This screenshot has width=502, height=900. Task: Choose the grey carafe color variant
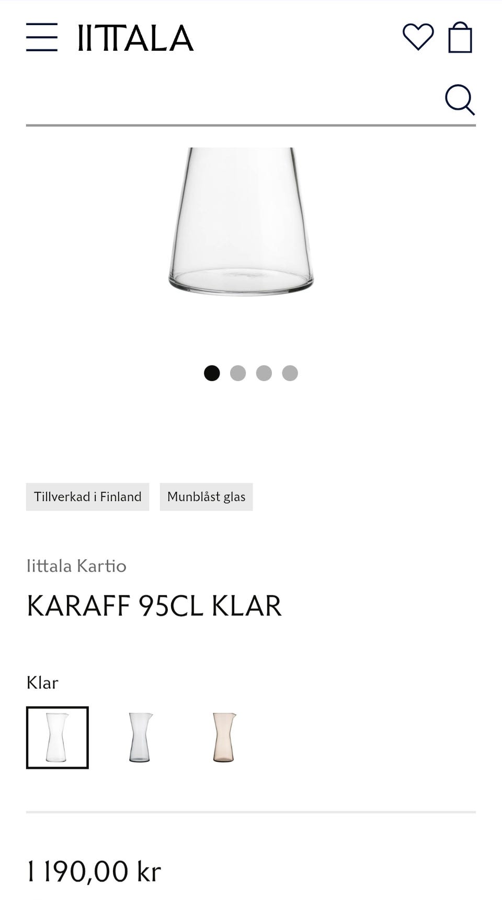pos(140,738)
